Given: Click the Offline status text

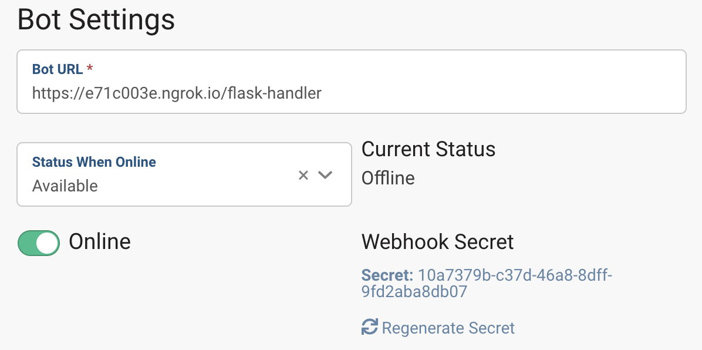Looking at the screenshot, I should (x=388, y=178).
